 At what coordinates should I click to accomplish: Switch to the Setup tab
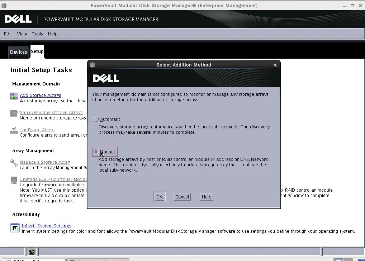click(x=37, y=51)
